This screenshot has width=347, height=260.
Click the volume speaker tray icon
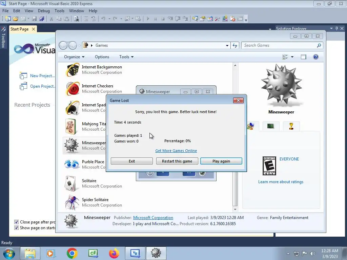(312, 253)
